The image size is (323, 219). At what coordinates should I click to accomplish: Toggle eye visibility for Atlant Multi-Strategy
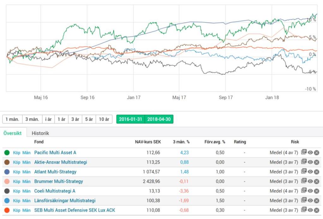(x=310, y=172)
